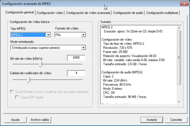Click 'Tamaño estimado: 96 MB / horas' line
The height and width of the screenshot is (126, 190).
pos(125,97)
